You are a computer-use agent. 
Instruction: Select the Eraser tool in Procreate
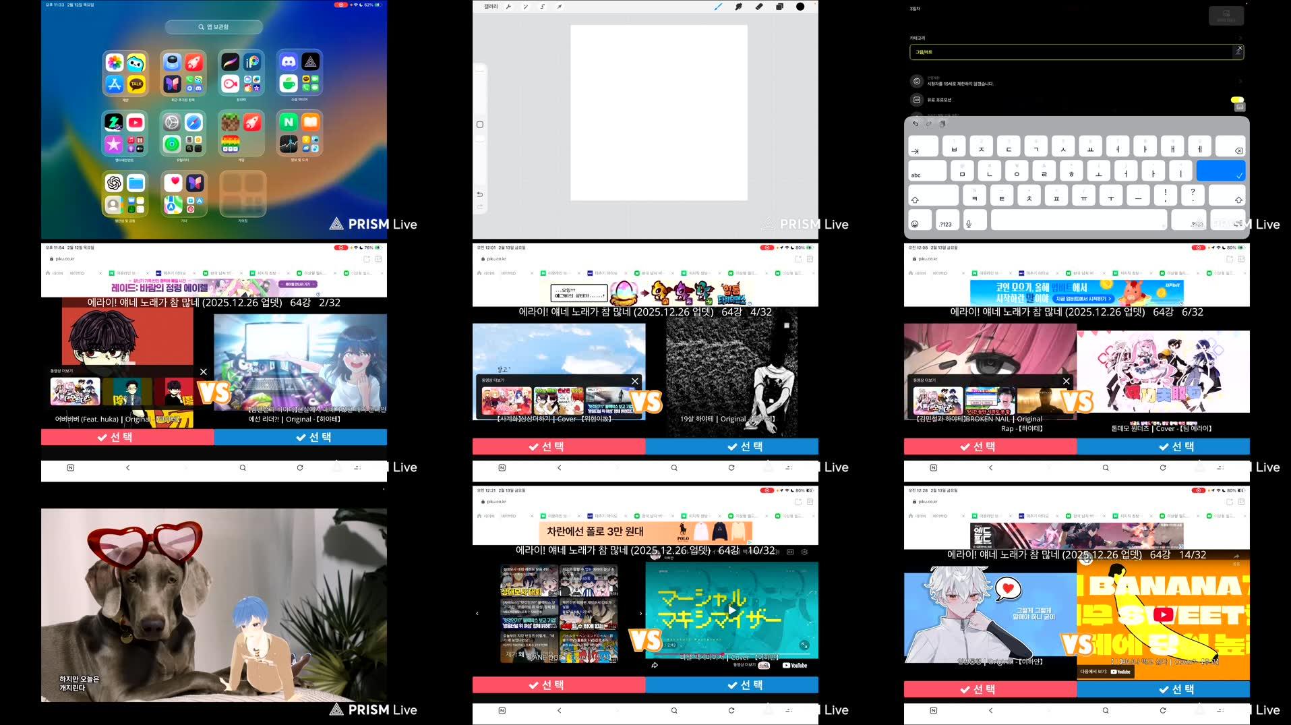[760, 6]
